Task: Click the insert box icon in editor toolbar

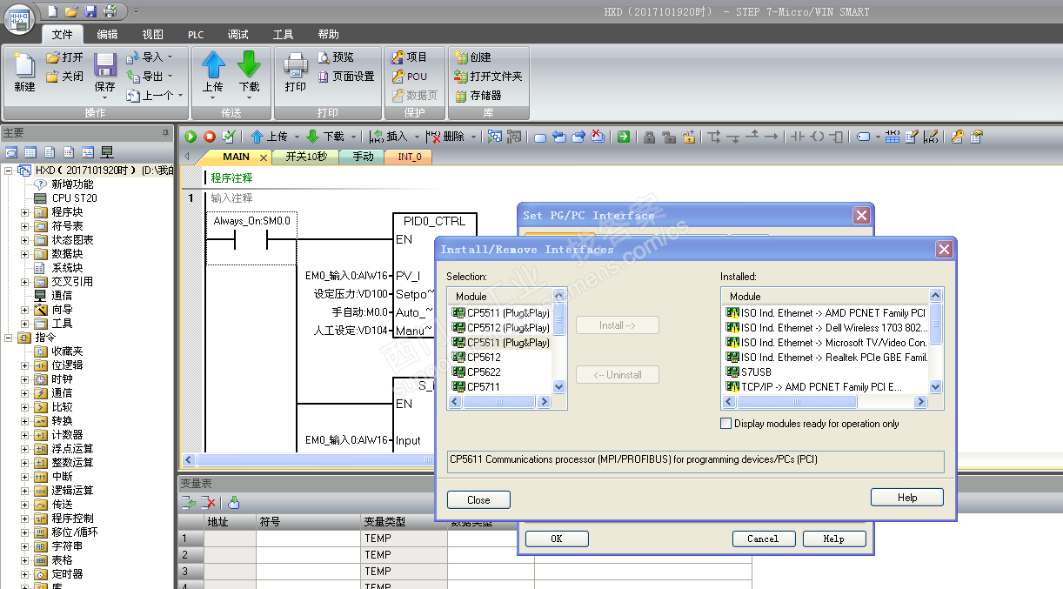Action: pos(836,137)
